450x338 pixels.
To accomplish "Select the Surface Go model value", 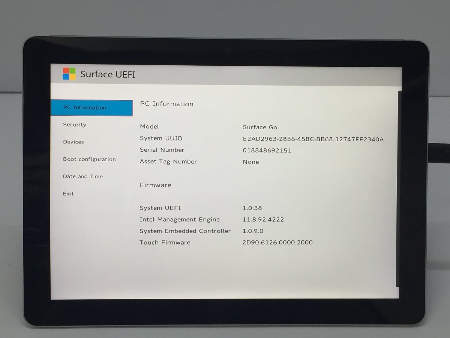I will (260, 127).
